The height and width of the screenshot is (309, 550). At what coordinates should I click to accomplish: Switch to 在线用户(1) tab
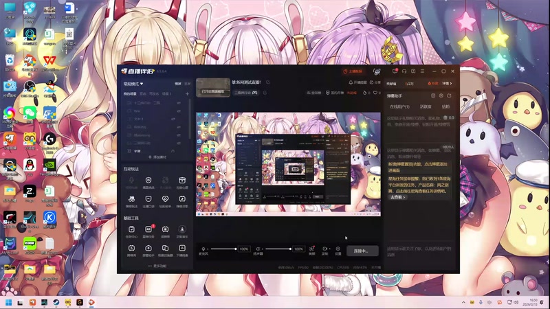tap(399, 106)
